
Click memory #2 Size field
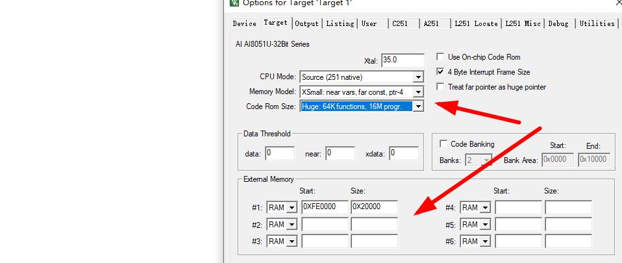click(x=374, y=225)
